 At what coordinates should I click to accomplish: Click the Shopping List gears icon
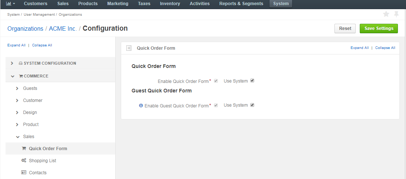[x=24, y=160]
